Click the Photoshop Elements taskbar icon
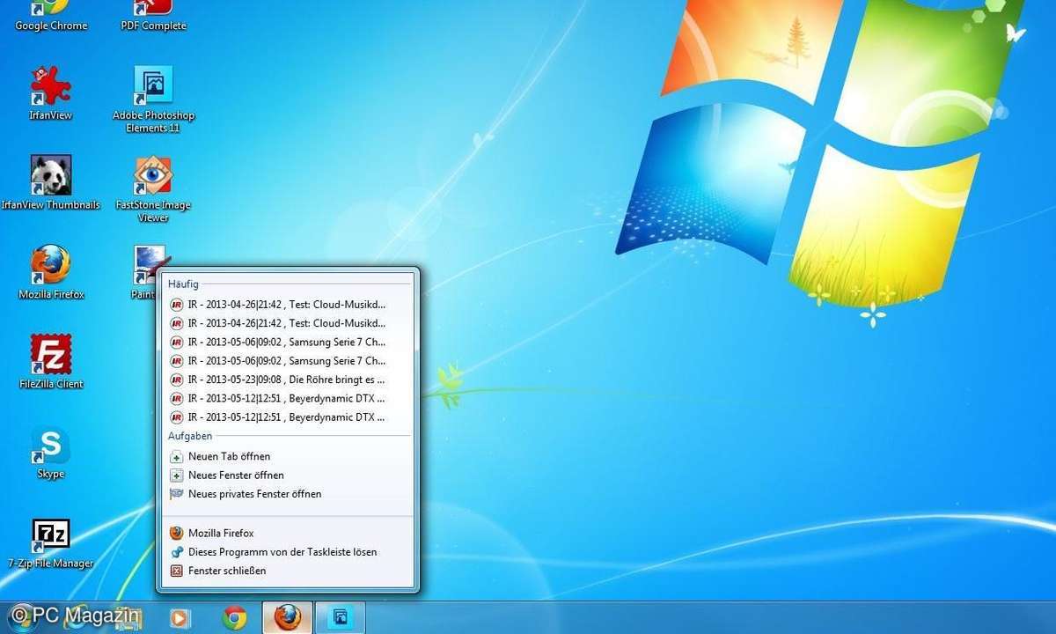Viewport: 1056px width, 634px height. click(340, 618)
